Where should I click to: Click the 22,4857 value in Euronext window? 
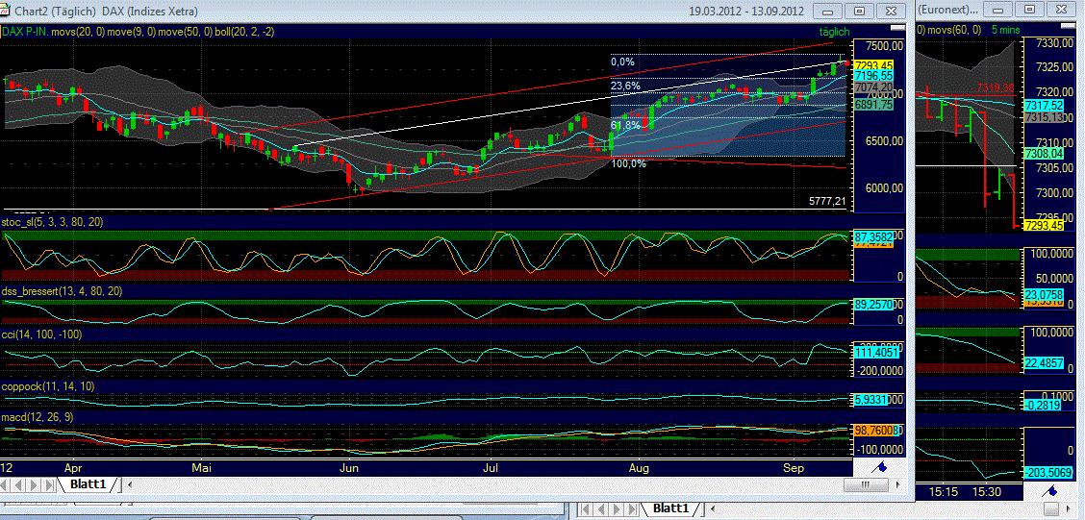(x=1045, y=363)
